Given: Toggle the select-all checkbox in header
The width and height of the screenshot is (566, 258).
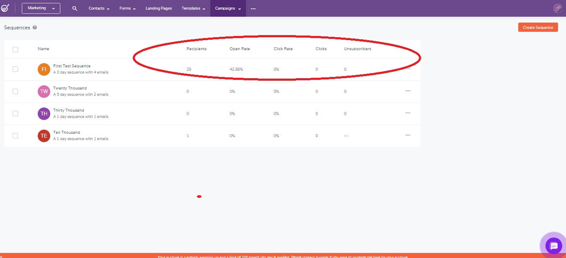Looking at the screenshot, I should [x=16, y=49].
